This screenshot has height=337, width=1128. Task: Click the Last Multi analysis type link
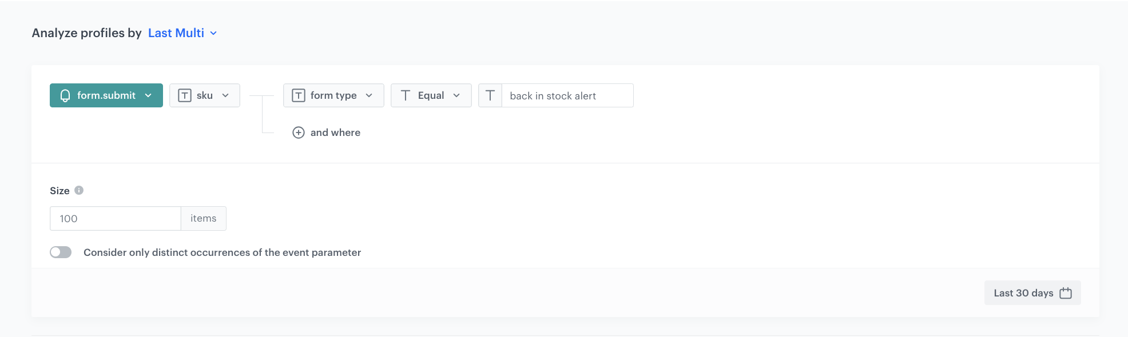176,33
